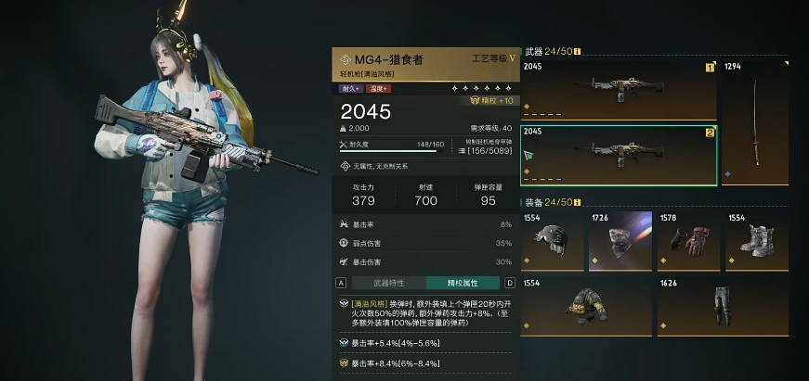Click the 精校 +10 calibration badge

(x=491, y=101)
